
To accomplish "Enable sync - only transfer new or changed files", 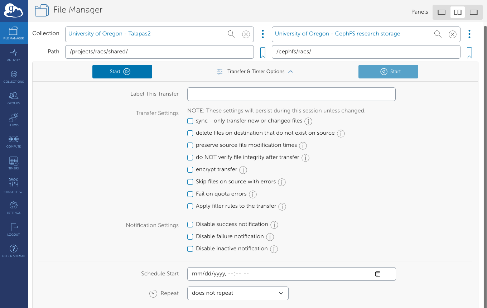I will tap(190, 121).
